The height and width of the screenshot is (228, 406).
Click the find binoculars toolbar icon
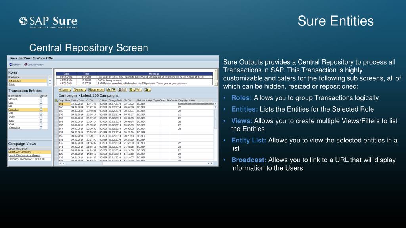coord(120,90)
